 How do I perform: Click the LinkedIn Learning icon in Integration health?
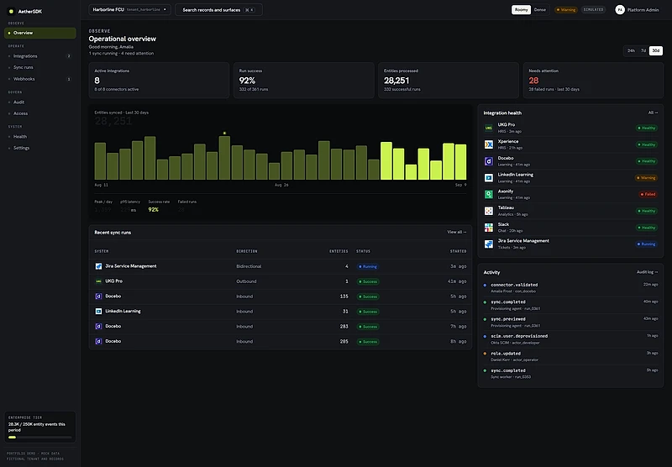click(x=489, y=178)
